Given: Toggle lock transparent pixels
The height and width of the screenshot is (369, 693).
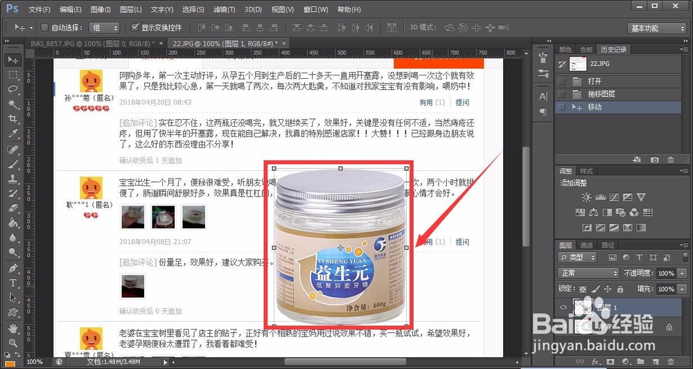Looking at the screenshot, I should coord(583,289).
